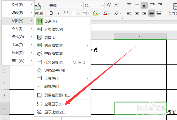Open the 工具(T) menu

18,45
